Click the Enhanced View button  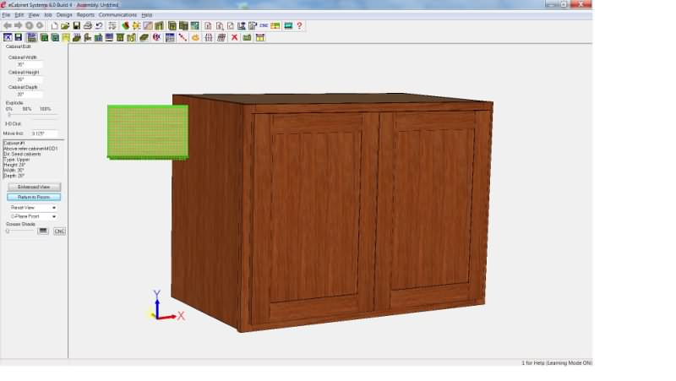[34, 187]
